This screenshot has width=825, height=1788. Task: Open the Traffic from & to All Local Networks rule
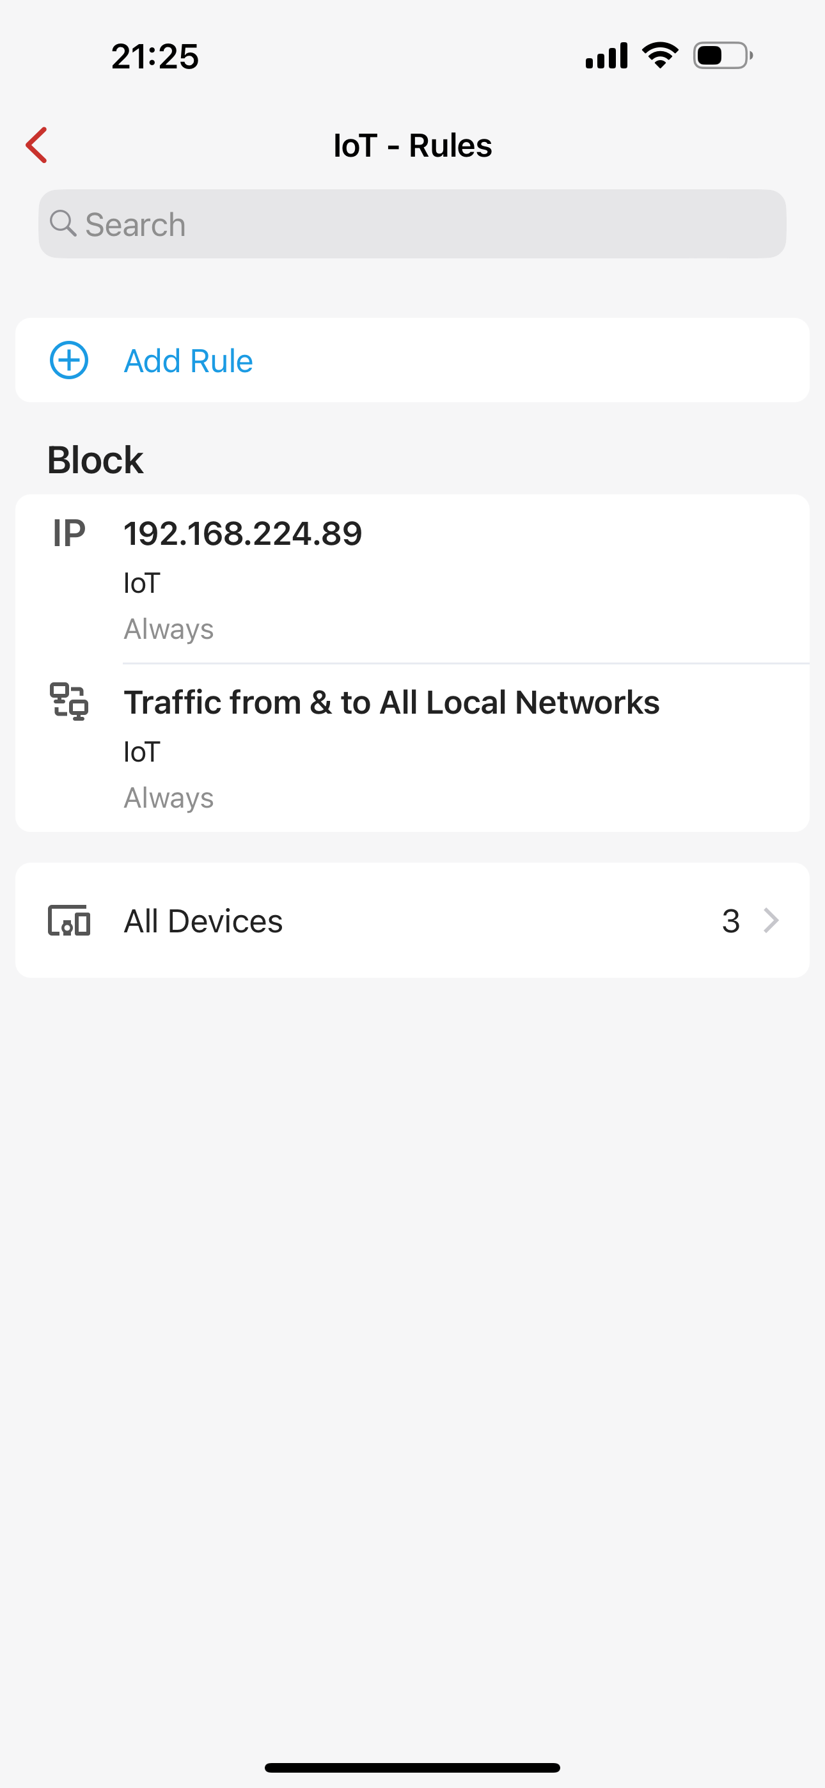(x=391, y=702)
